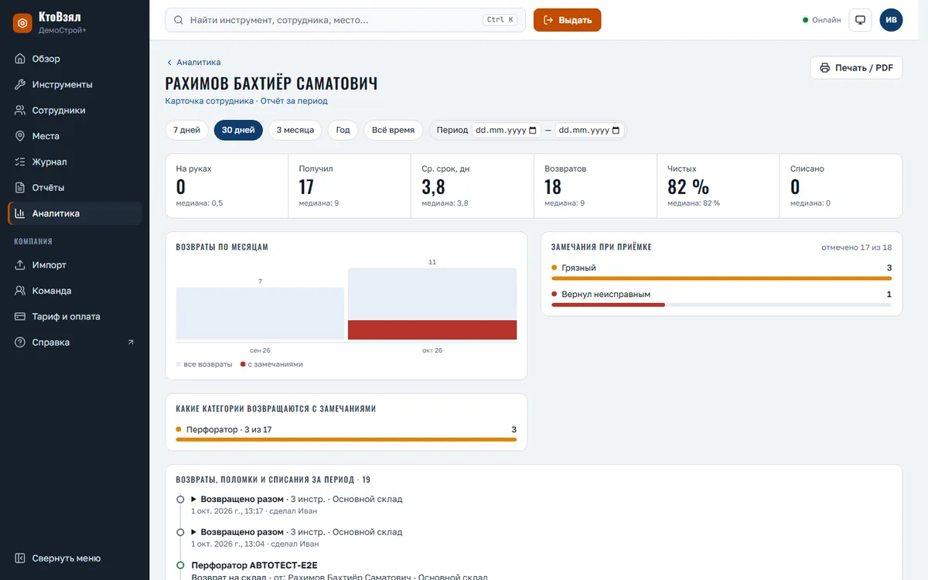Focus the Найти инструмент search field

pyautogui.click(x=345, y=20)
